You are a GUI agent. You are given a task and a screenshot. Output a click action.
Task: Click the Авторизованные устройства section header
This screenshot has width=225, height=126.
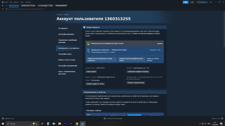pyautogui.click(x=125, y=92)
